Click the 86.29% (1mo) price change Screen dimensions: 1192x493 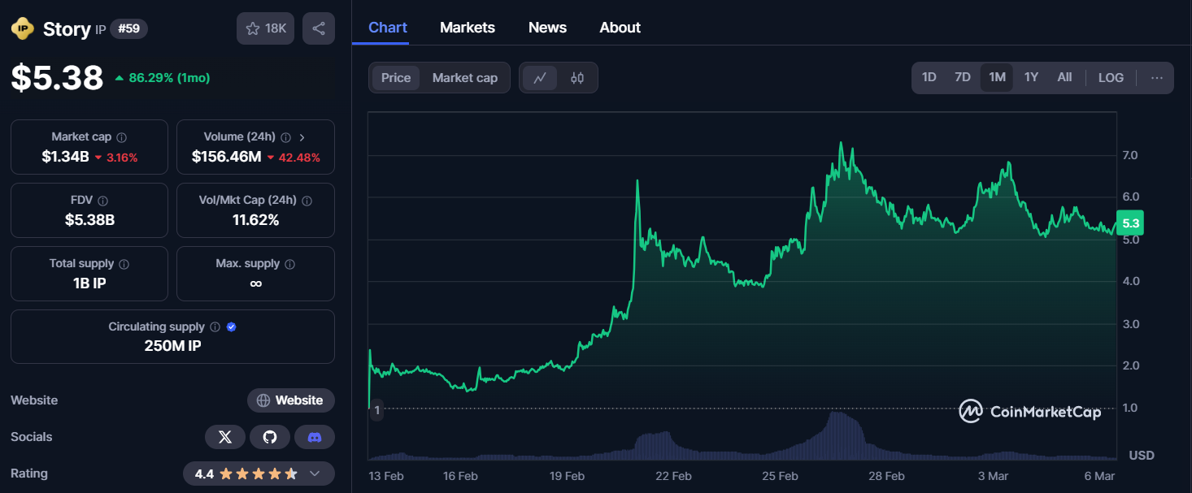(163, 78)
